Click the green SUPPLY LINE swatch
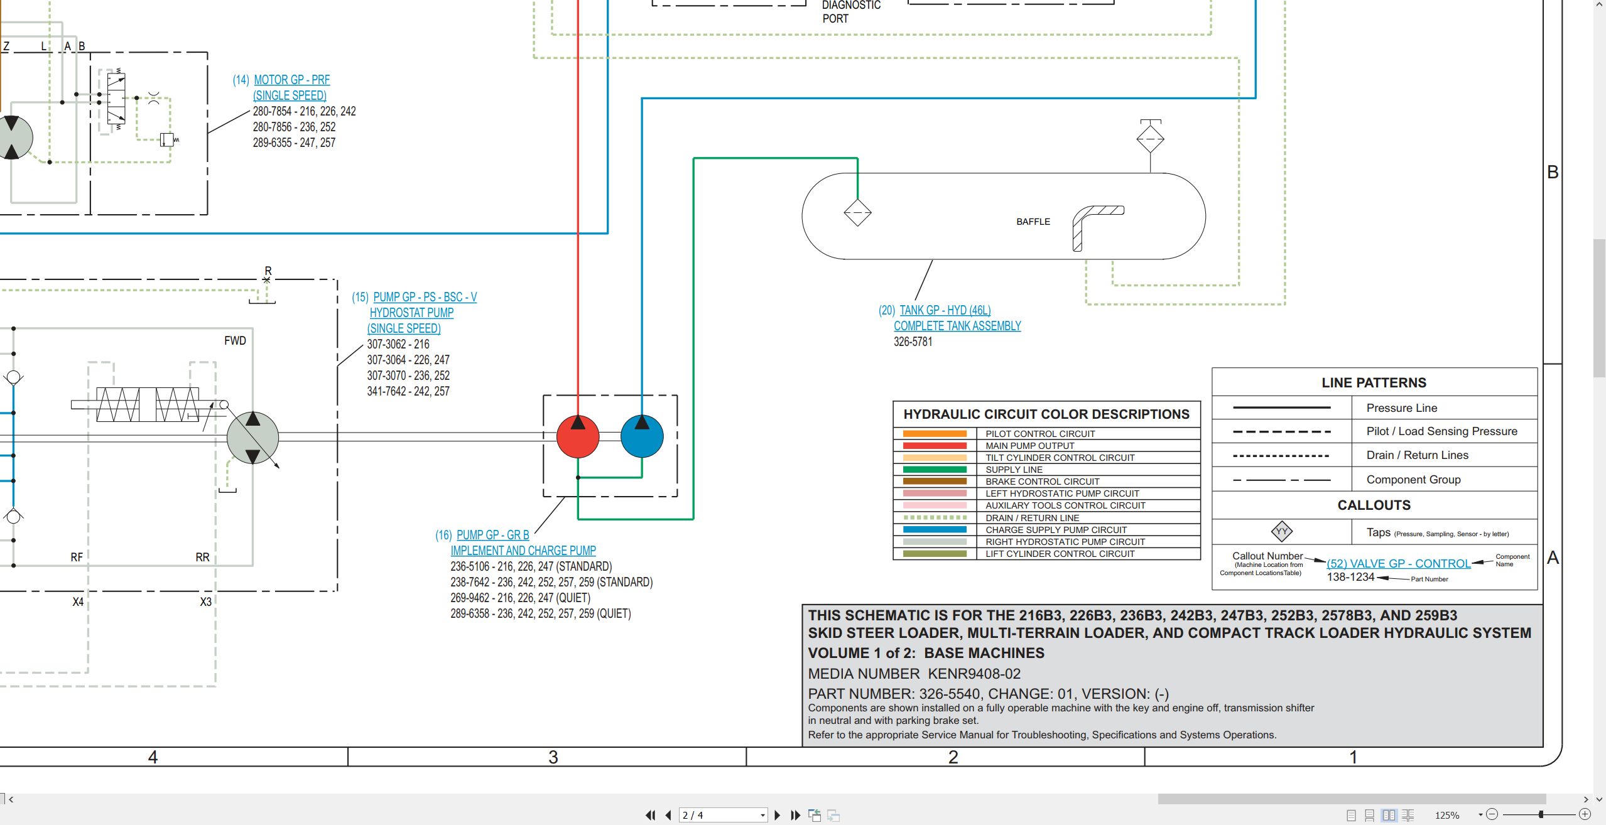 click(935, 470)
